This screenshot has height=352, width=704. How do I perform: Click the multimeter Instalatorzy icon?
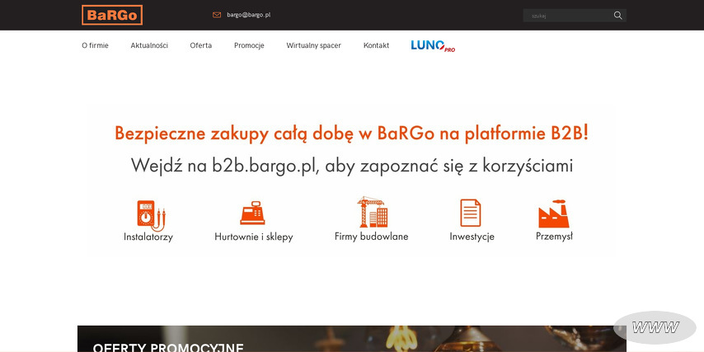click(151, 215)
